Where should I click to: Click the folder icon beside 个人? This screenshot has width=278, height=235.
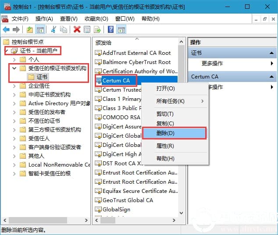23,59
